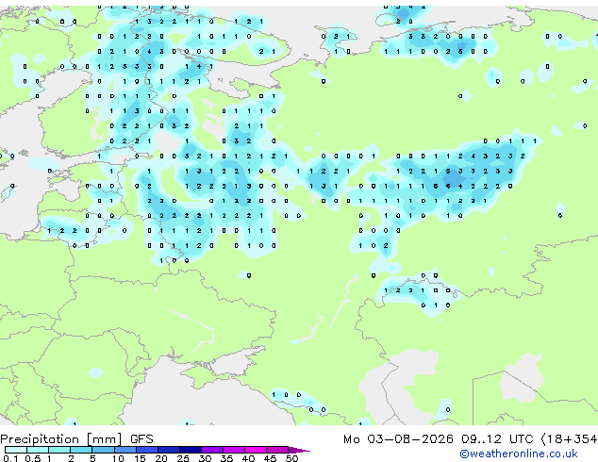The height and width of the screenshot is (462, 598).
Task: Select legend swatch between 2 and 5
Action: pyautogui.click(x=81, y=450)
